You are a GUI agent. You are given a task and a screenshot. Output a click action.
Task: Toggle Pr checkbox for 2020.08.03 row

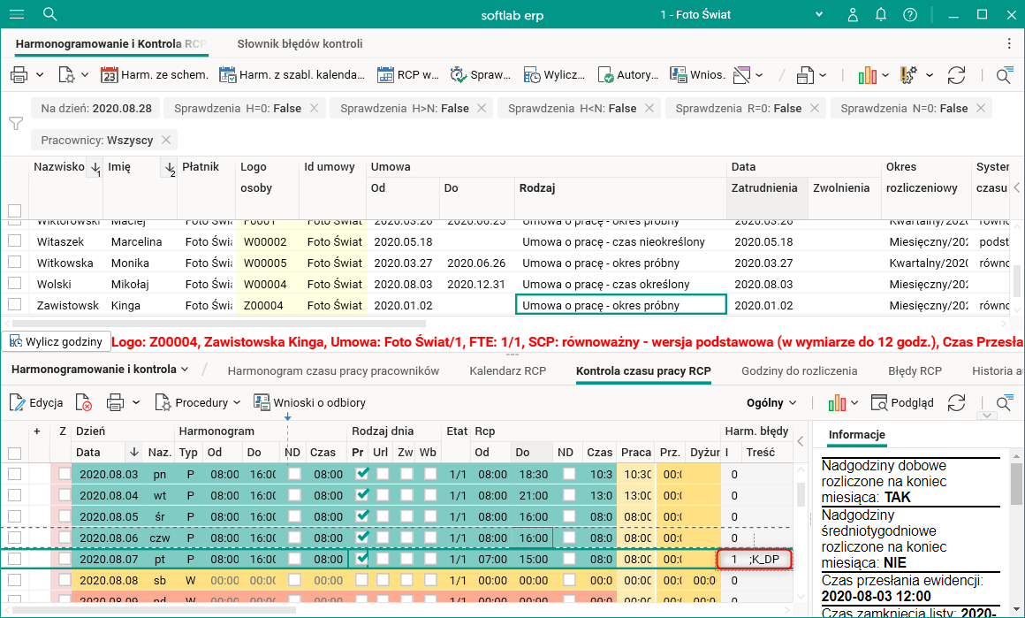[x=360, y=474]
